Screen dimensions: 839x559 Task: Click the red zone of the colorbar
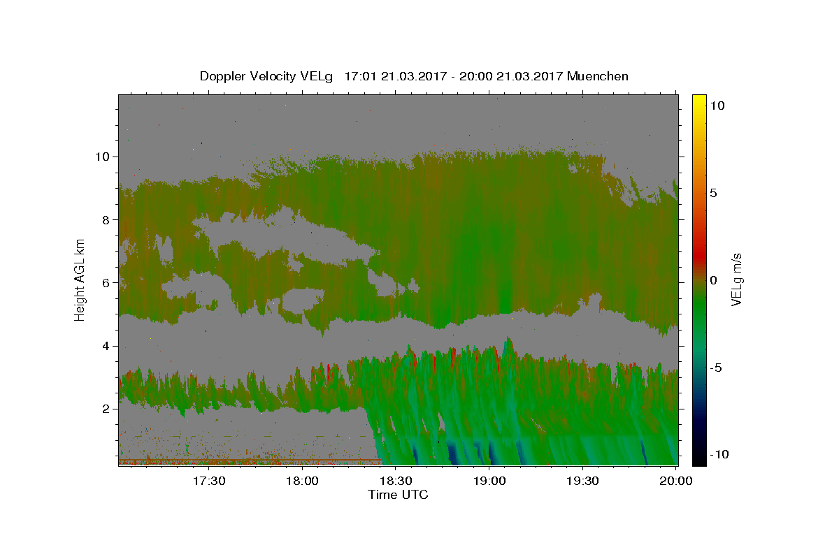pyautogui.click(x=699, y=255)
